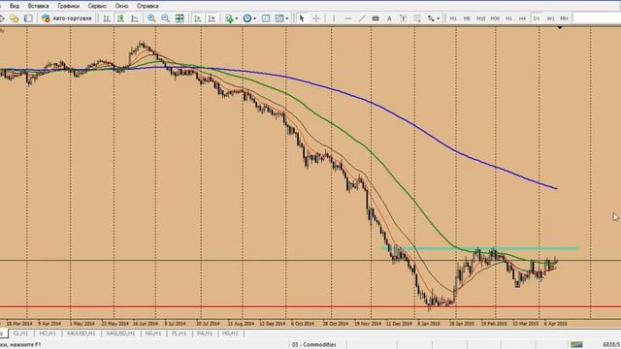Open the HO,H1 chart tab
621x349 pixels.
pyautogui.click(x=48, y=333)
